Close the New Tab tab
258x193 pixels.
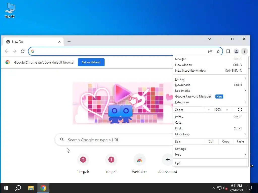pyautogui.click(x=59, y=42)
